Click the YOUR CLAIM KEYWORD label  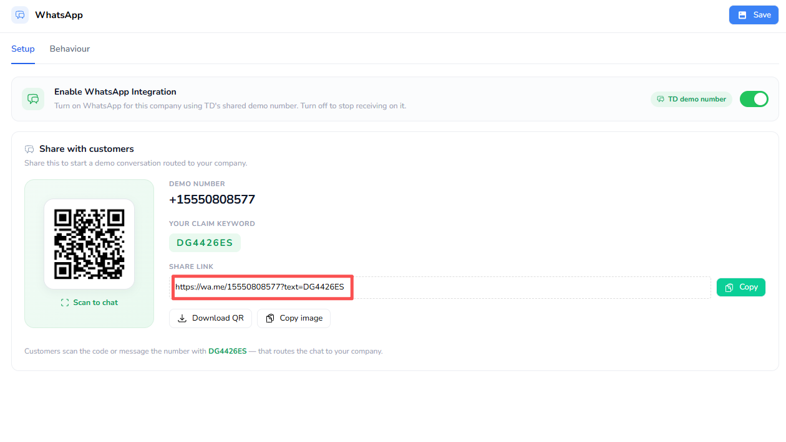212,223
